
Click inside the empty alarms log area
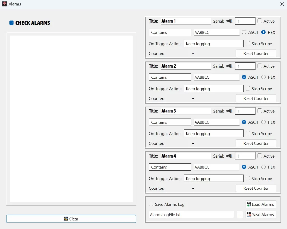(x=71, y=119)
